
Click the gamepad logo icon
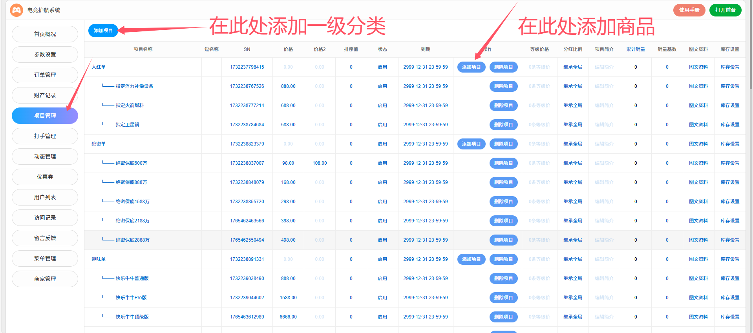[x=16, y=10]
